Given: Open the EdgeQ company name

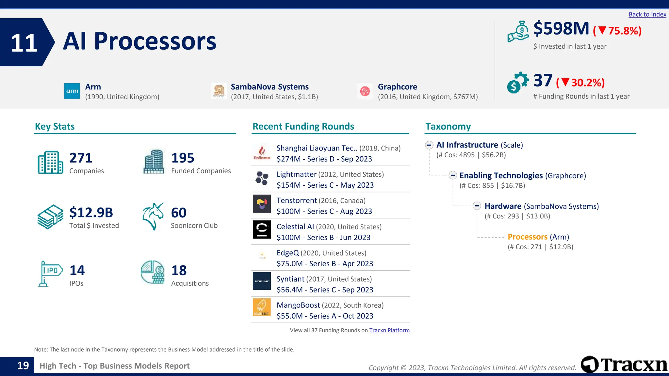Looking at the screenshot, I should click(288, 253).
